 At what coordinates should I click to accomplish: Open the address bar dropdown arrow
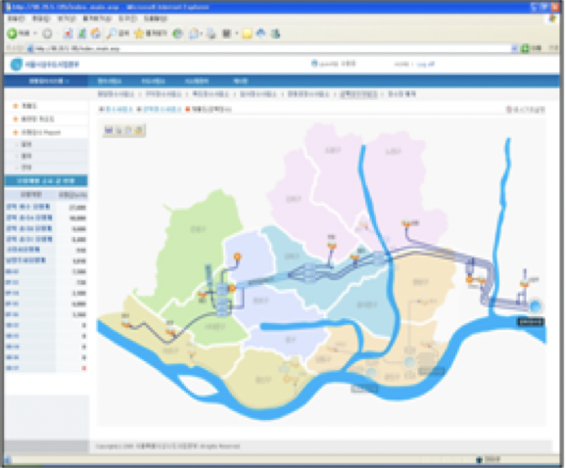click(x=515, y=48)
